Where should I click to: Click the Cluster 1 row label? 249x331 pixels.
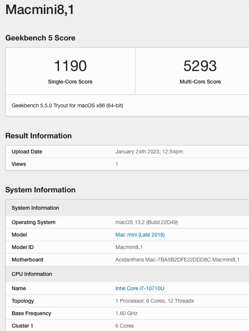(x=23, y=326)
